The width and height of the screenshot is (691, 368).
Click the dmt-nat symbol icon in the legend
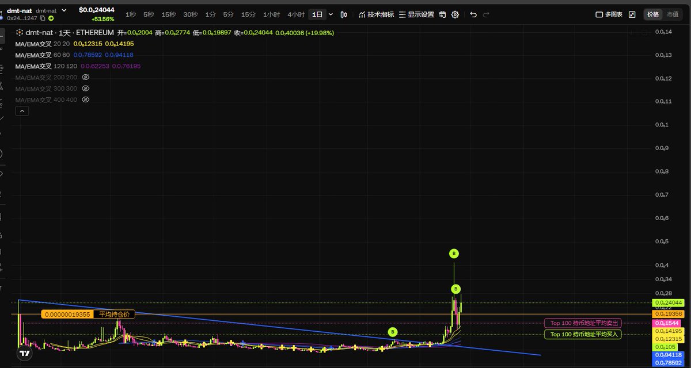click(20, 33)
